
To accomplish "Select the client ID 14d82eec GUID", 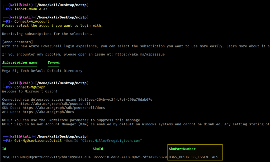I will pos(115,100).
